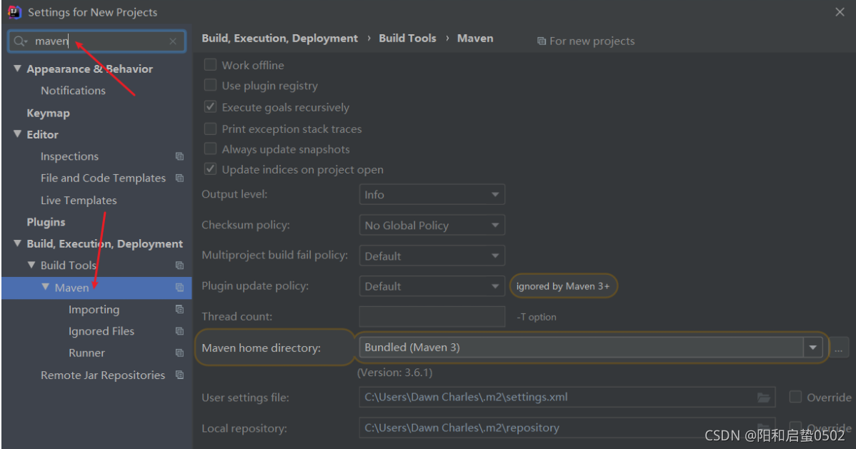This screenshot has height=449, width=856.
Task: Click the search magnifier icon
Action: (x=20, y=41)
